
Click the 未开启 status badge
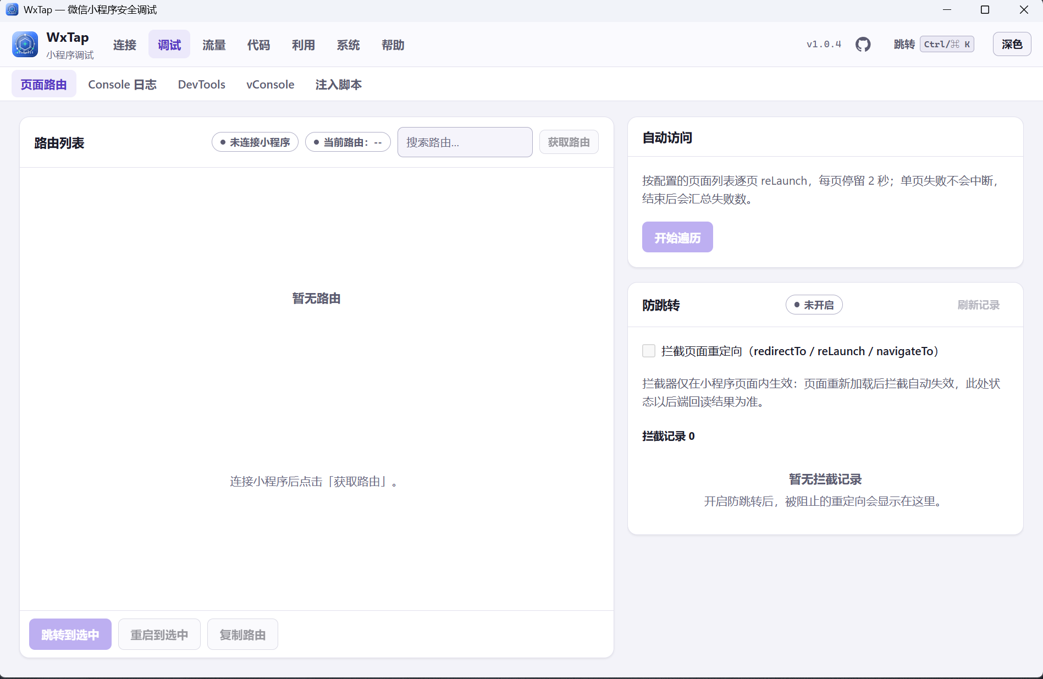(814, 305)
